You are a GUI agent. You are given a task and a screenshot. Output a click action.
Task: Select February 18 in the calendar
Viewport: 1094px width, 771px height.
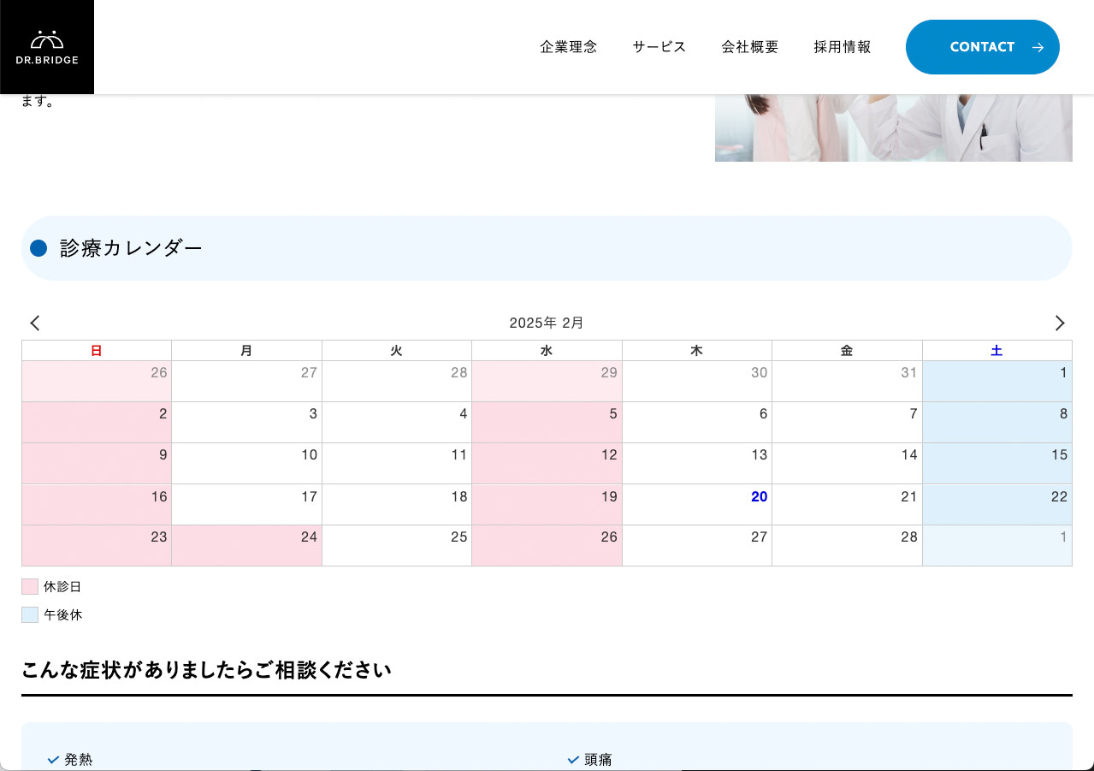click(x=397, y=505)
